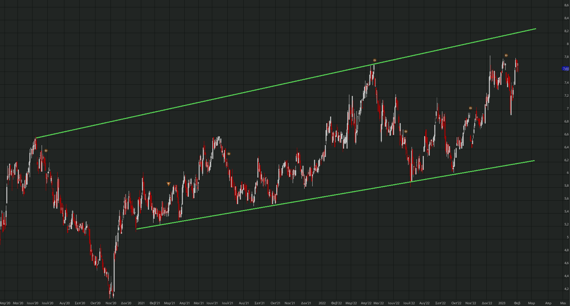The image size is (570, 306).
Task: Click the Ιουλ'20 date axis label
Action: coord(48,303)
